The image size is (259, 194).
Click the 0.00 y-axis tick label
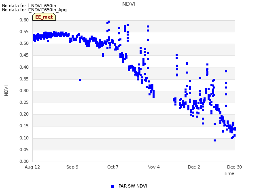point(24,162)
